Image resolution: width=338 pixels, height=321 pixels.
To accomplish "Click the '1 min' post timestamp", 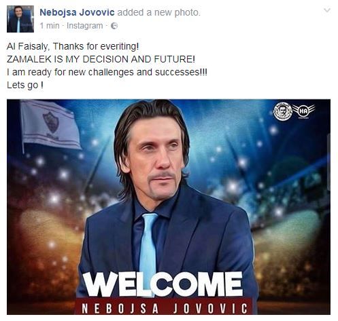I will [x=50, y=26].
